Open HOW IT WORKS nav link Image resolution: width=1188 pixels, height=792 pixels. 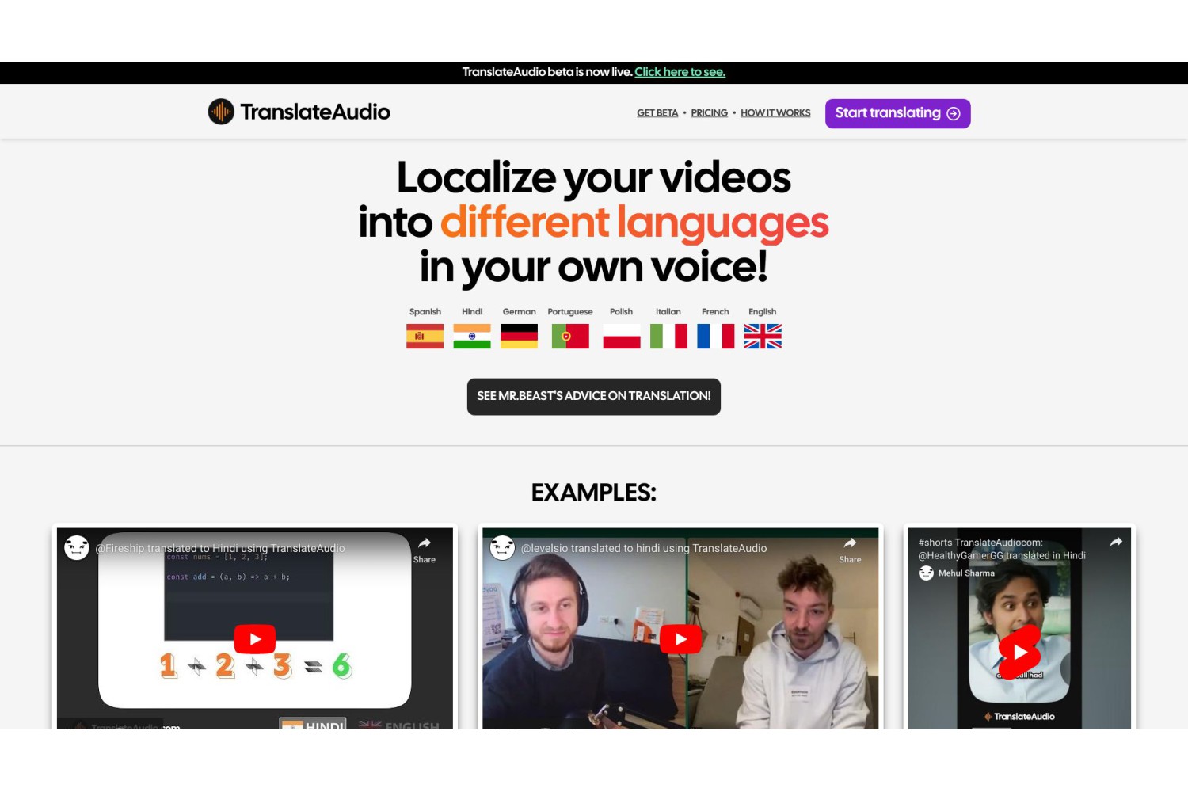(x=775, y=113)
